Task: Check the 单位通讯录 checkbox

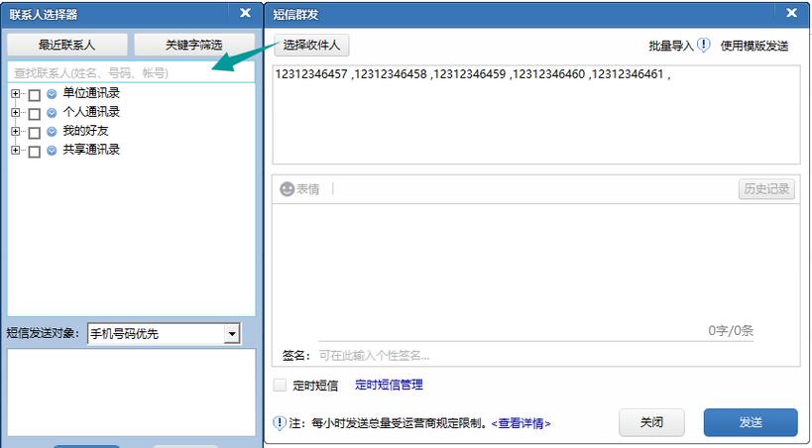Action: [34, 95]
